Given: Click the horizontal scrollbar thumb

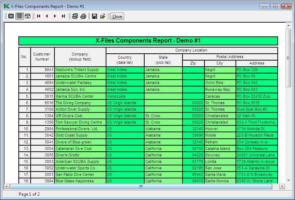Looking at the screenshot, I should (x=141, y=187).
